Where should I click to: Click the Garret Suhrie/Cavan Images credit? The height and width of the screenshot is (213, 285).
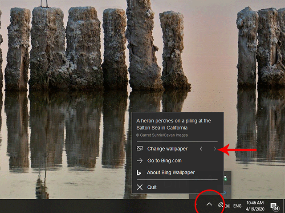[x=162, y=135]
